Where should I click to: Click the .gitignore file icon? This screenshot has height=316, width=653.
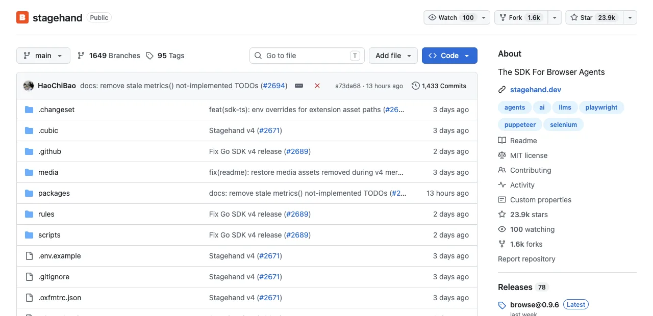click(29, 277)
